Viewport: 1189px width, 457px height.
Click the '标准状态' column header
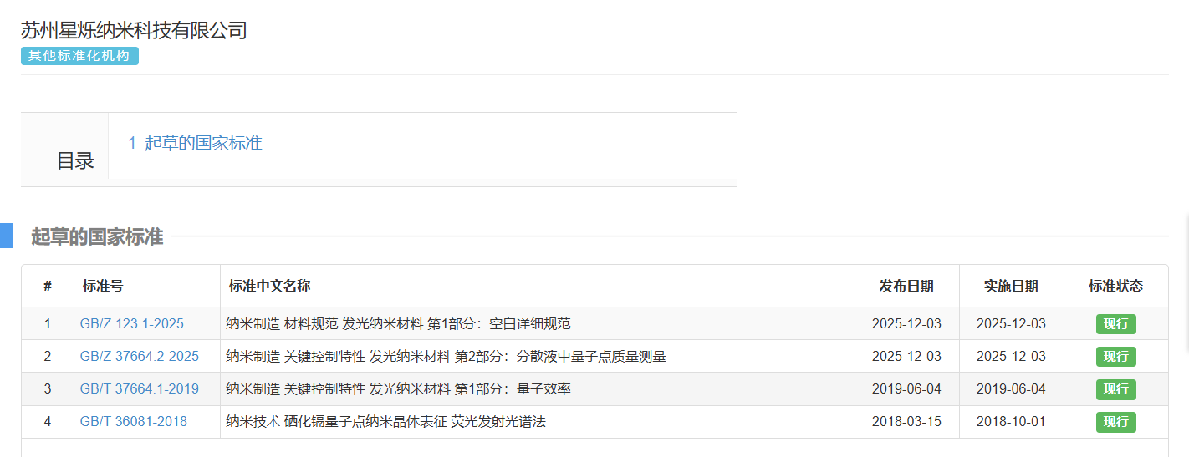pyautogui.click(x=1115, y=286)
